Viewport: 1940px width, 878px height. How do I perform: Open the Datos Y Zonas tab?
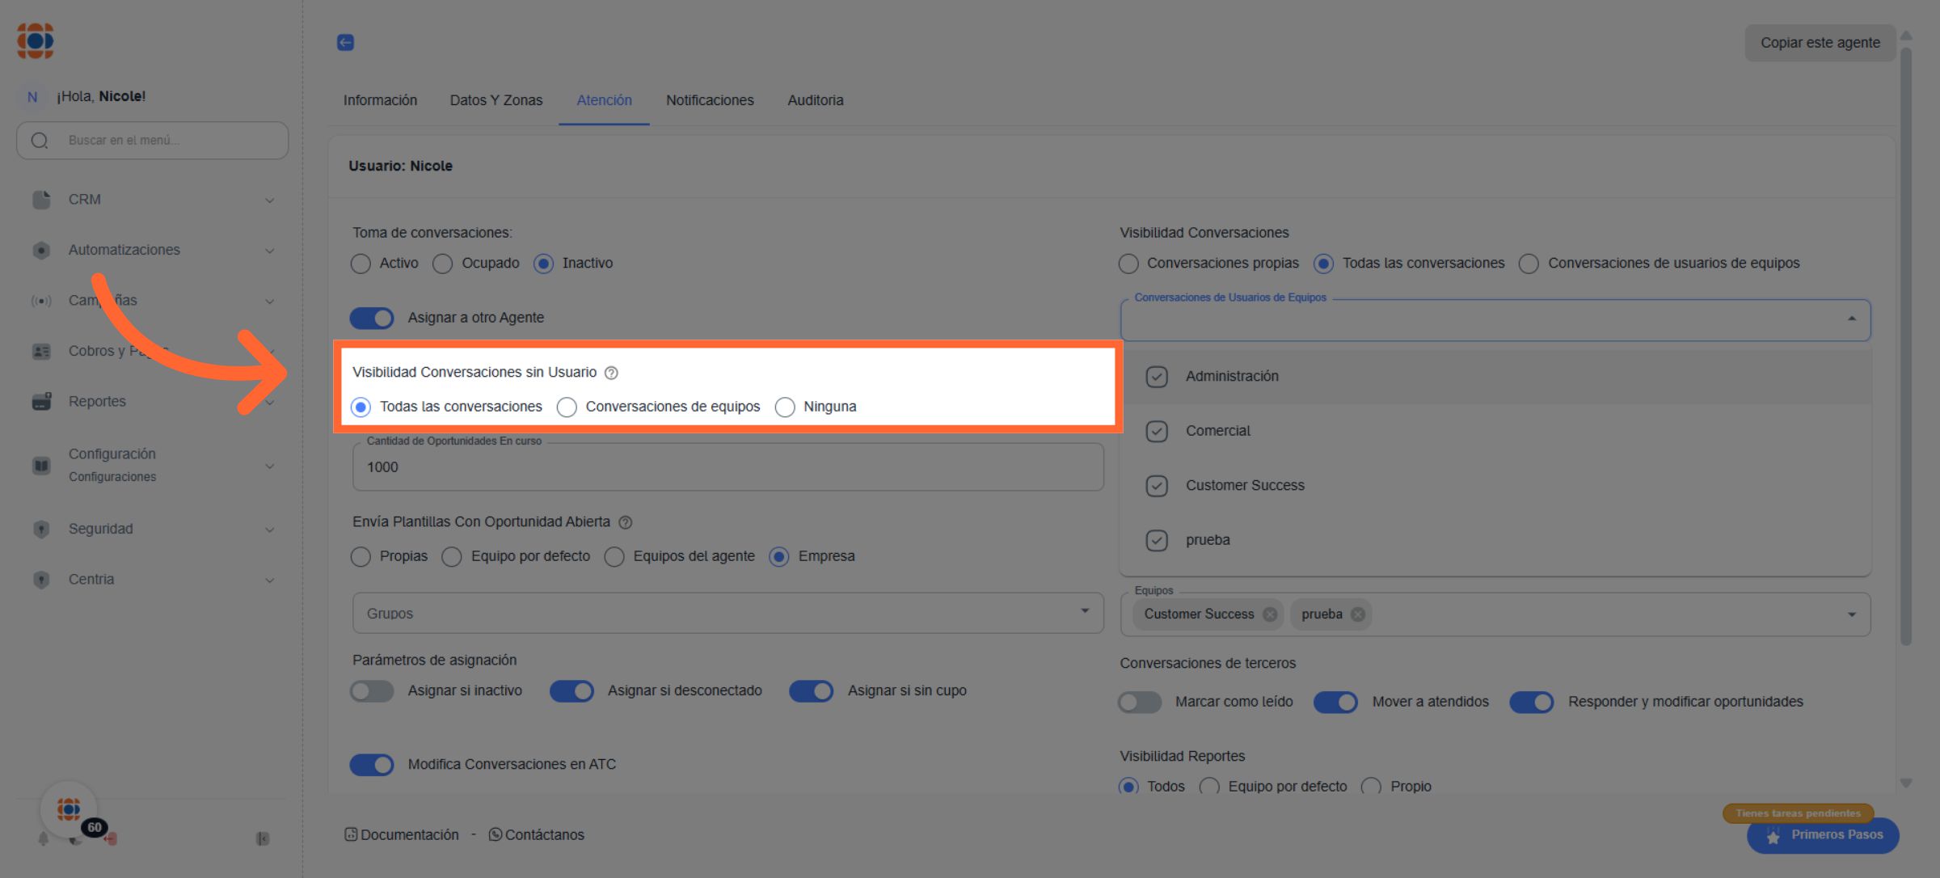(x=496, y=100)
